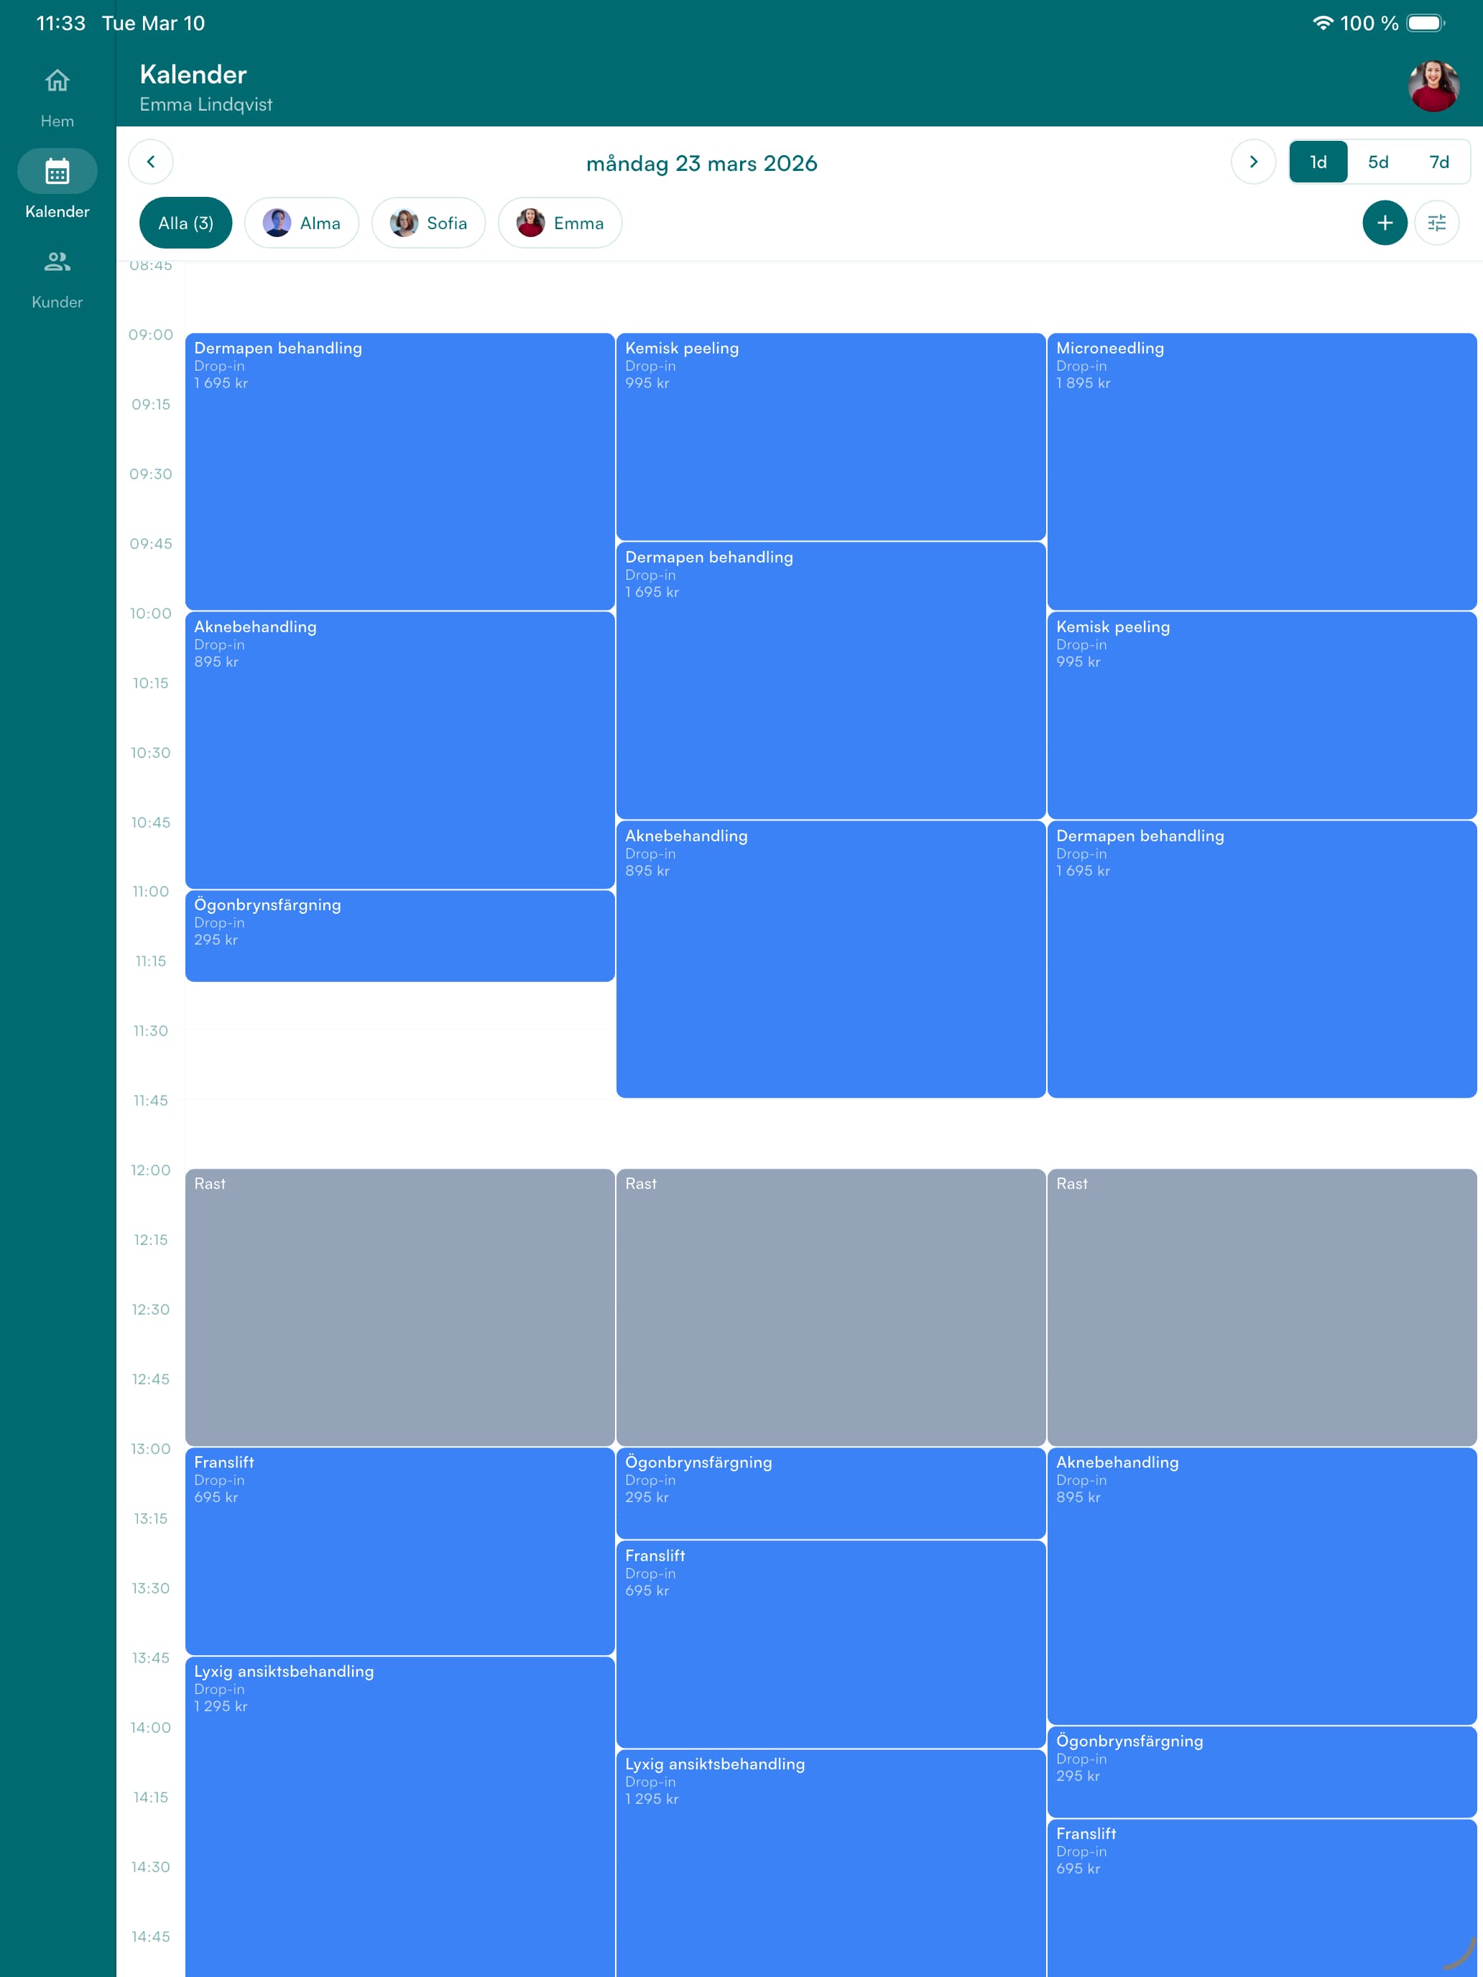Select the Kalender calendar icon
Viewport: 1483px width, 1977px height.
[57, 172]
